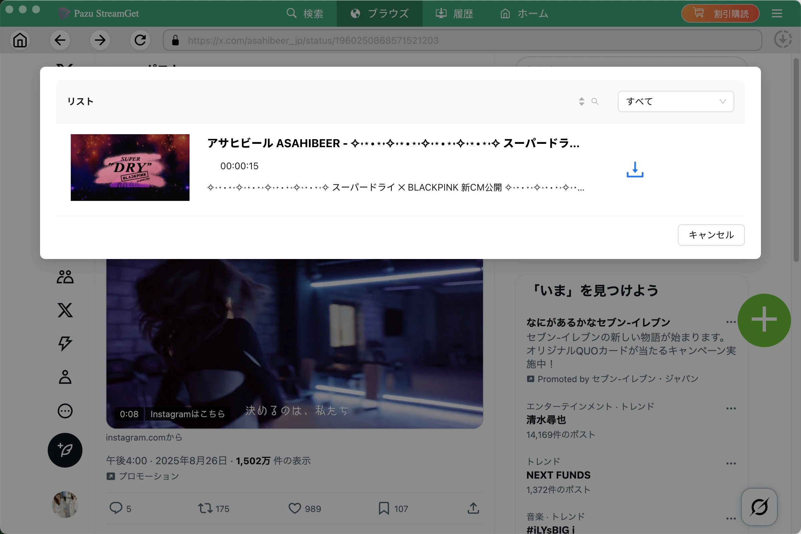Open X communities people icon in sidebar

pyautogui.click(x=65, y=277)
